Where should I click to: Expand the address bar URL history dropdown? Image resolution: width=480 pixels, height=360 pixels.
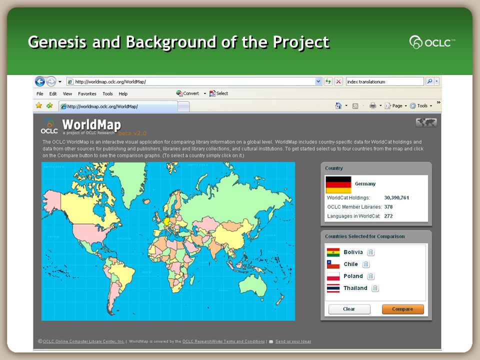[x=318, y=81]
